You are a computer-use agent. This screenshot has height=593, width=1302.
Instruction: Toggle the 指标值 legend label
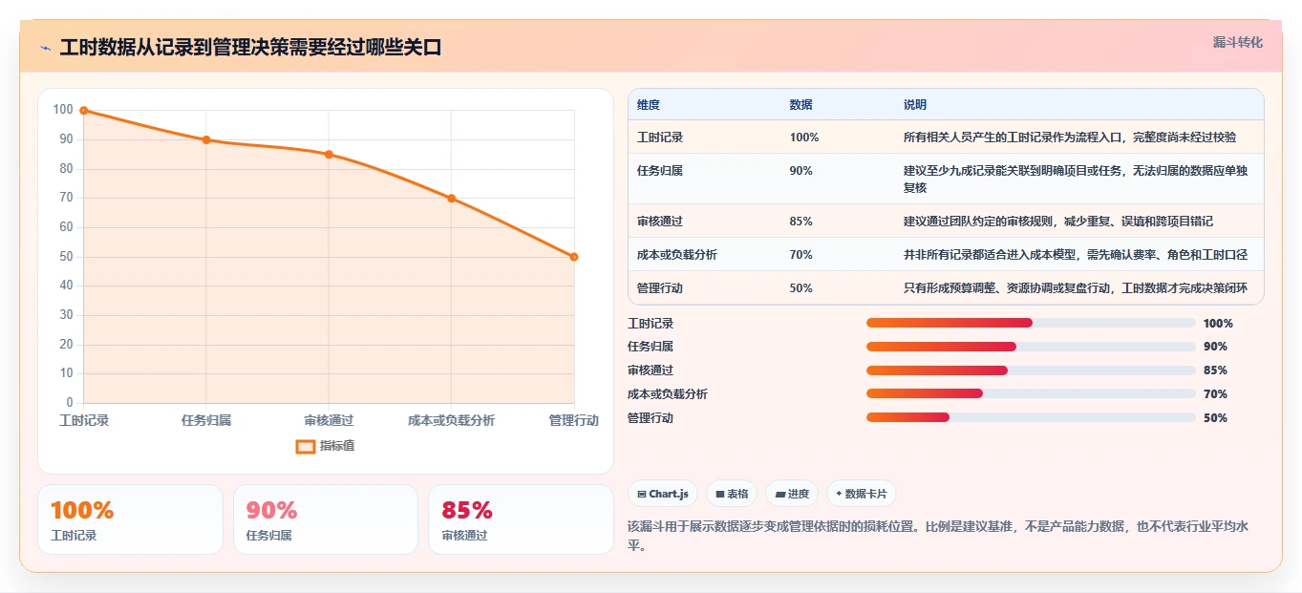pyautogui.click(x=337, y=446)
